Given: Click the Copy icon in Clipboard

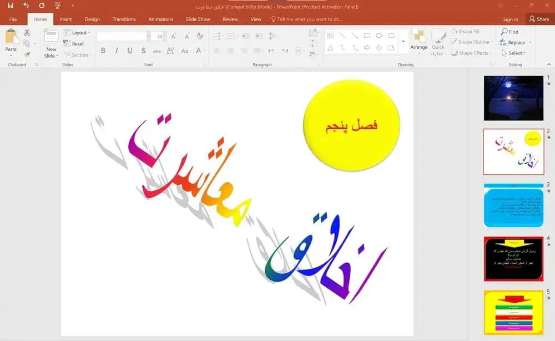Looking at the screenshot, I should tap(27, 43).
